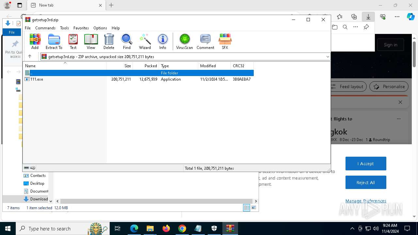Screen dimensions: 418x235
Task: Sort by the Name column header
Action: click(65, 66)
